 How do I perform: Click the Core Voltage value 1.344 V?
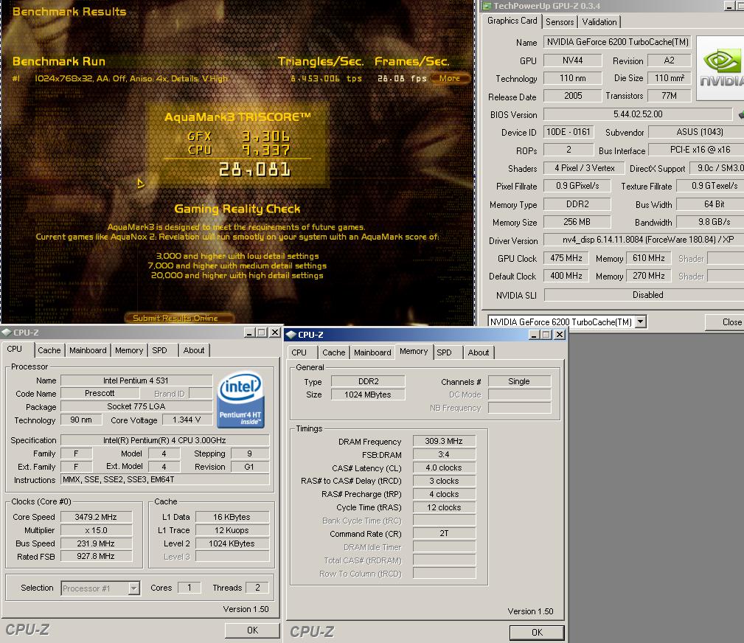[x=187, y=420]
